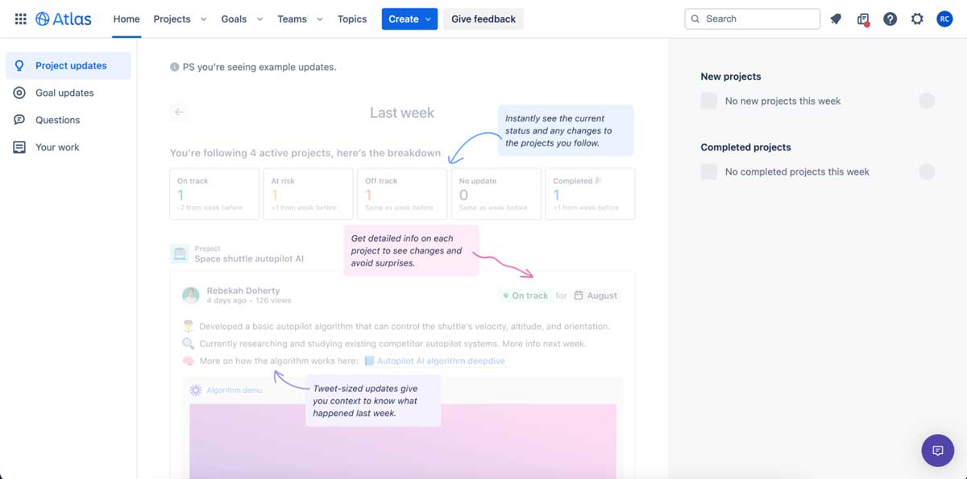This screenshot has width=967, height=479.
Task: Click the Atlas logo
Action: pyautogui.click(x=64, y=19)
